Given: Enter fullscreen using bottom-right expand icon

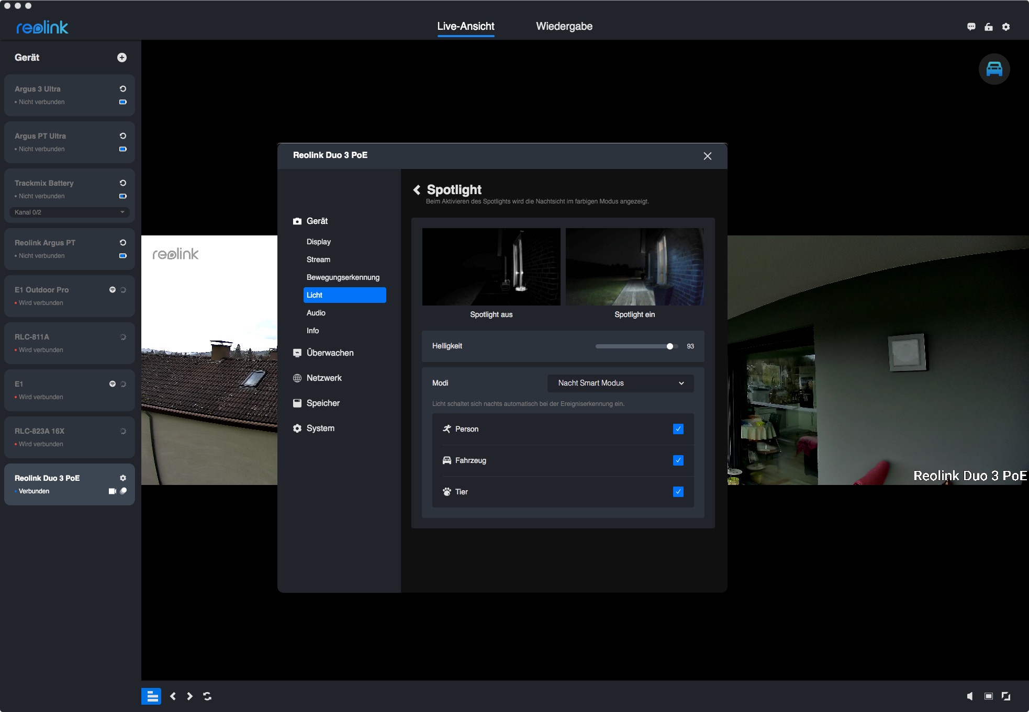Looking at the screenshot, I should [1006, 696].
